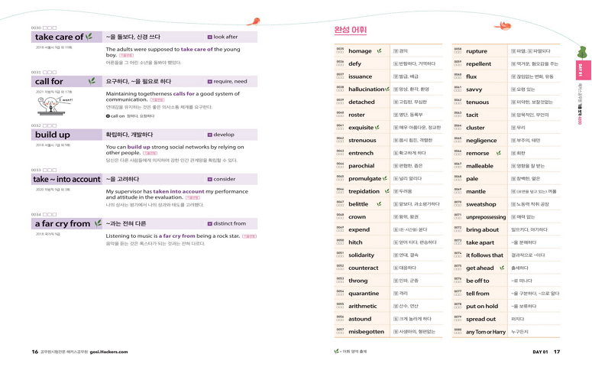Click the leaf icon after 'exquisite'
Screen dimensions: 592x367
coord(377,128)
